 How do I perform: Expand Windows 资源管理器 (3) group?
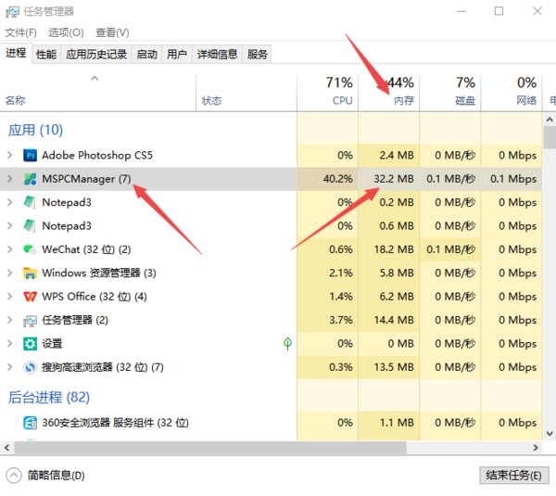click(x=10, y=273)
